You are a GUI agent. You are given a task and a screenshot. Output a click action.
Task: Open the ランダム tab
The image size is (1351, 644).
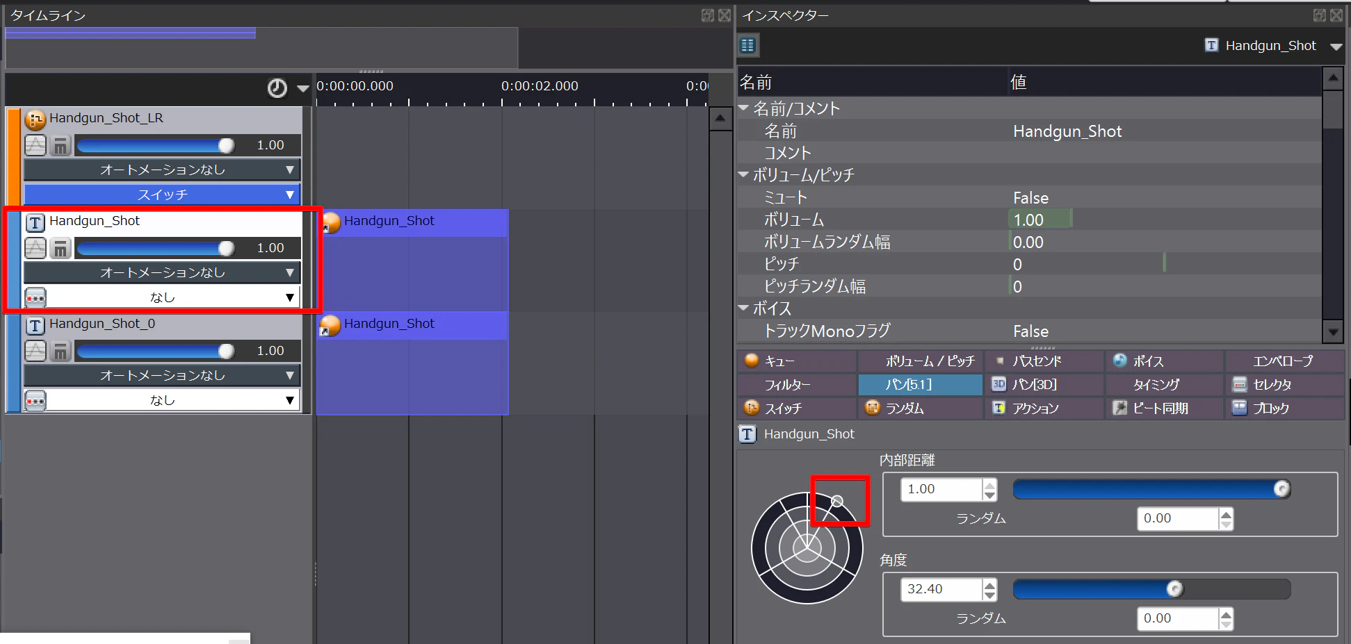921,408
